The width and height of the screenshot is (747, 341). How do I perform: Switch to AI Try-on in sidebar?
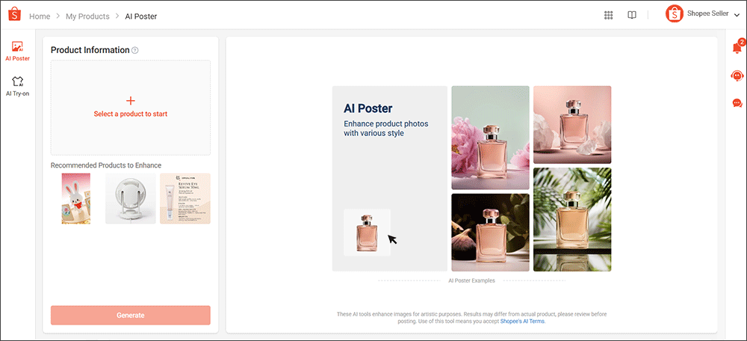[18, 86]
